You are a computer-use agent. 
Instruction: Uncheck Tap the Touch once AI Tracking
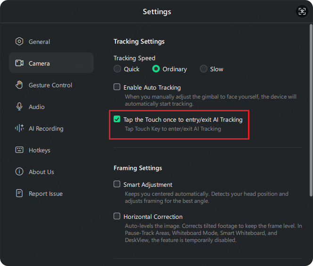117,119
